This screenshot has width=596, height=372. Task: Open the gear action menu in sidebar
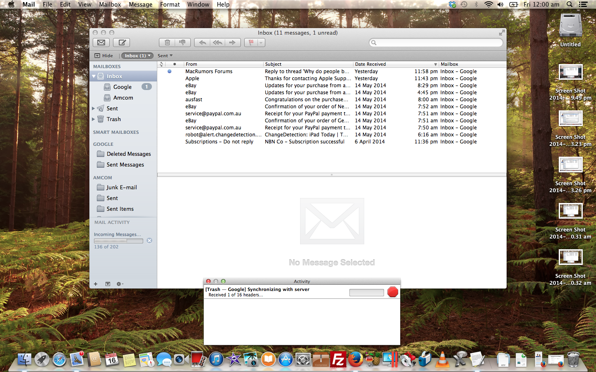point(120,284)
